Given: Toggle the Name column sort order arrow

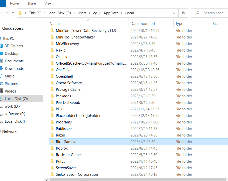Looking at the screenshot, I should click(88, 20).
